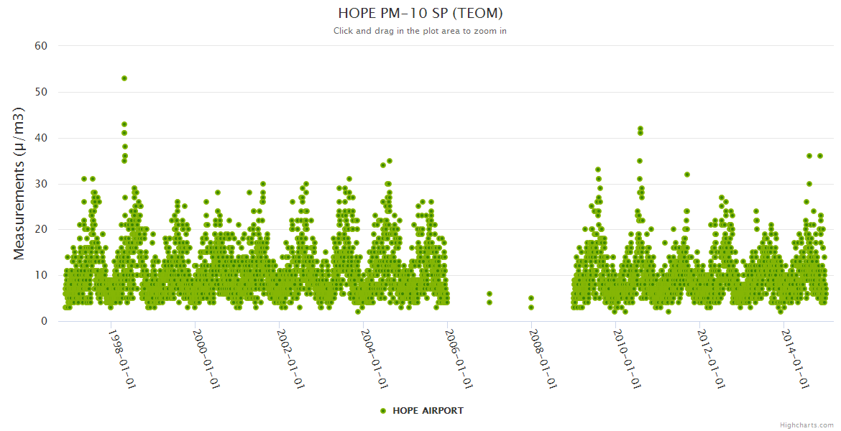This screenshot has width=841, height=431.
Task: Select the lone data point at 32
Action: [x=687, y=175]
